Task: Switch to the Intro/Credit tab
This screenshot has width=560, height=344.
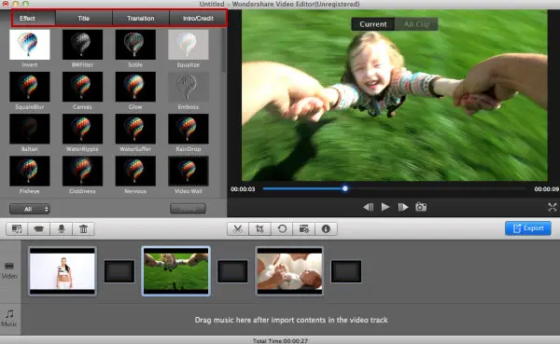Action: (198, 19)
